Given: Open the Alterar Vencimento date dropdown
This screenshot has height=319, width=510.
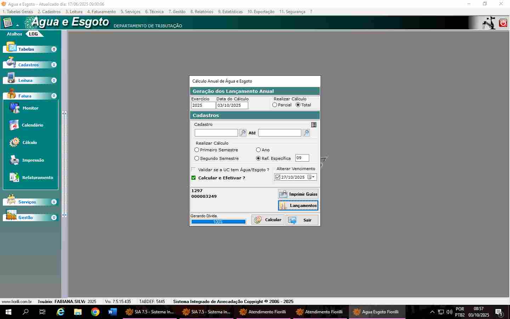Looking at the screenshot, I should click(313, 177).
